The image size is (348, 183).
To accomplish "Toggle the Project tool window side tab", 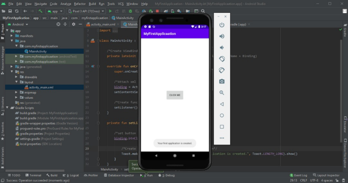I will click(3, 30).
